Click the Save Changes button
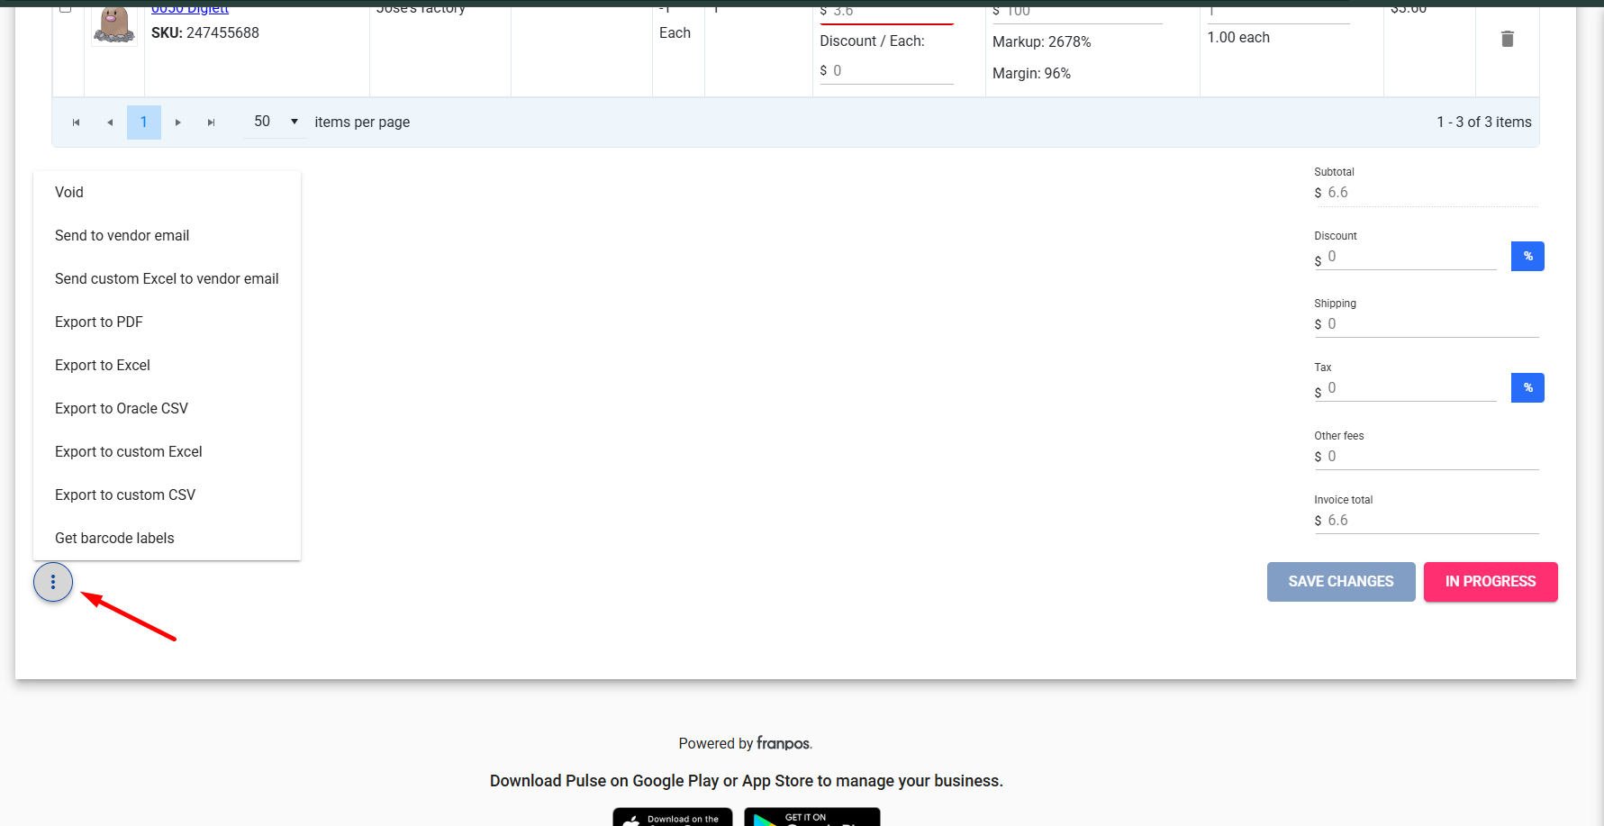Viewport: 1604px width, 826px height. (1340, 582)
